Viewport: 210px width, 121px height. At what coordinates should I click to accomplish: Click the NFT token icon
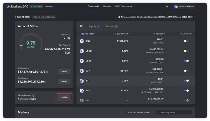[82, 91]
